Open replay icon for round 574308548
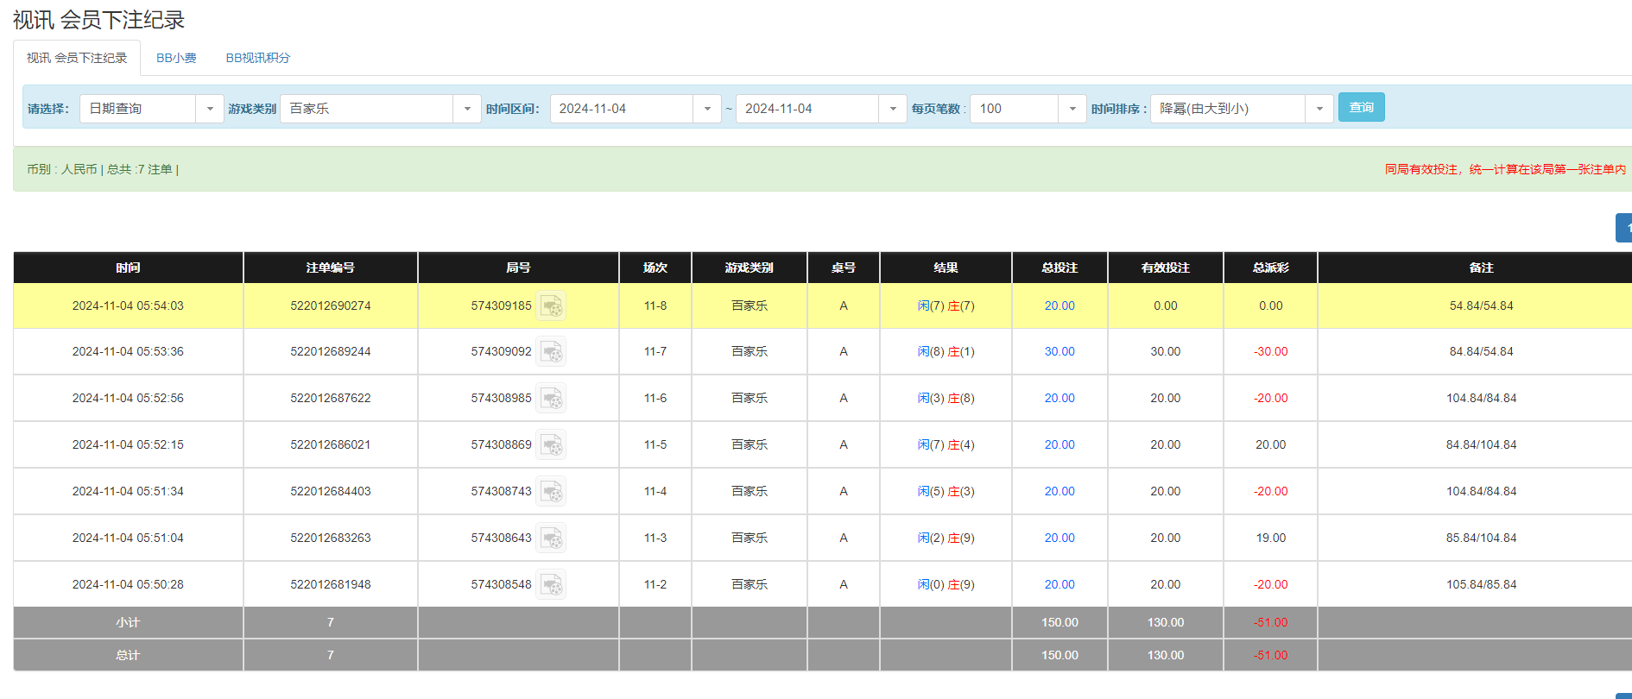 coord(551,585)
